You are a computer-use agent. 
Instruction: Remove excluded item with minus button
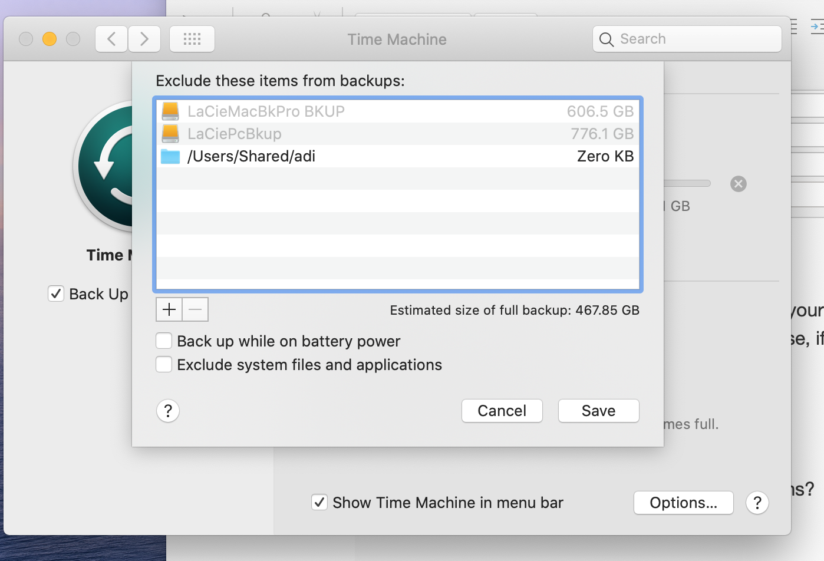pos(195,309)
